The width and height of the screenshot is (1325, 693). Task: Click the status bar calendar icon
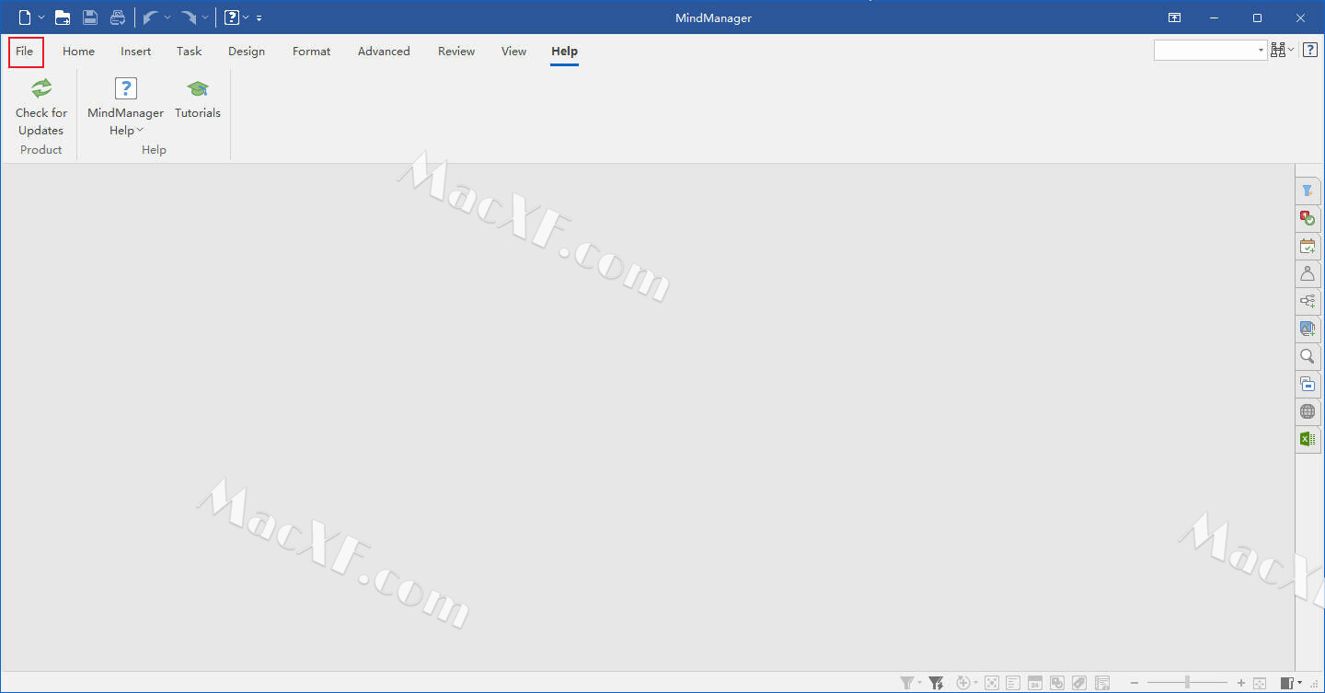[x=1035, y=683]
